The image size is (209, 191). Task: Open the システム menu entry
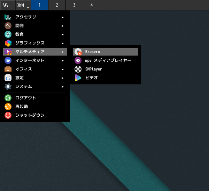pos(35,86)
